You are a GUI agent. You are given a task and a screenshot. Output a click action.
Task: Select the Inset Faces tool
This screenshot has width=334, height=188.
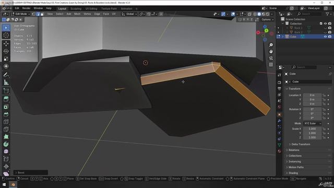[x=6, y=107]
